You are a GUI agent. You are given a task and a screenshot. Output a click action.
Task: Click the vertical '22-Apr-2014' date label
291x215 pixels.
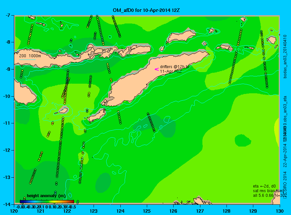click(285, 155)
